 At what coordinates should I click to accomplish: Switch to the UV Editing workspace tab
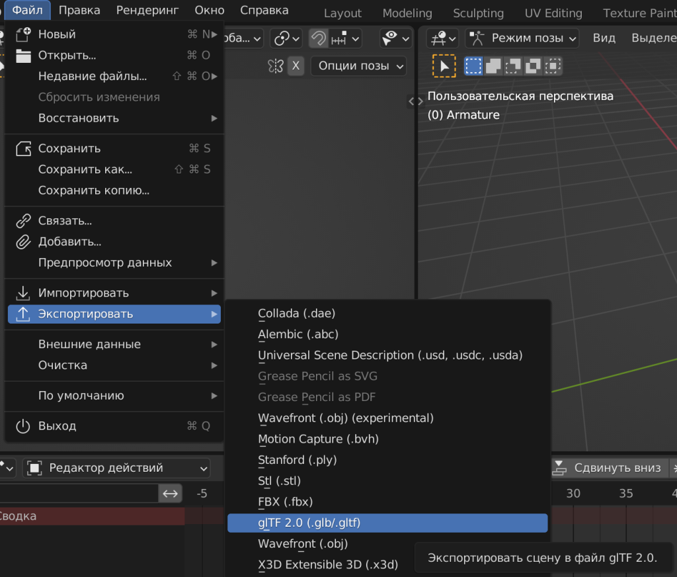(553, 13)
